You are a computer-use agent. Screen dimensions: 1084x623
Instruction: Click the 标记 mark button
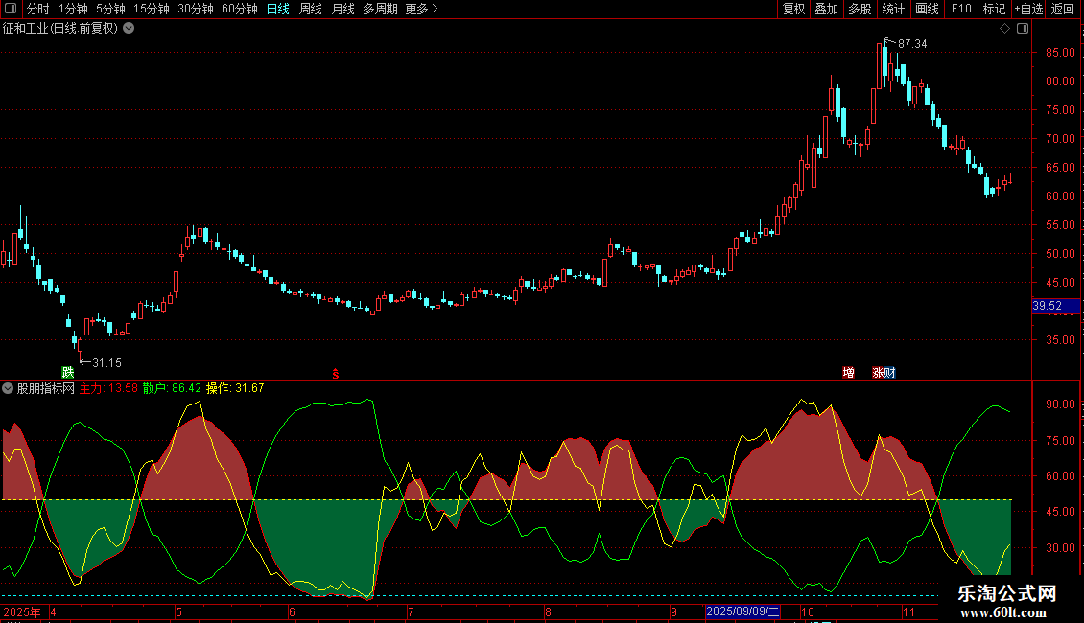click(x=994, y=9)
